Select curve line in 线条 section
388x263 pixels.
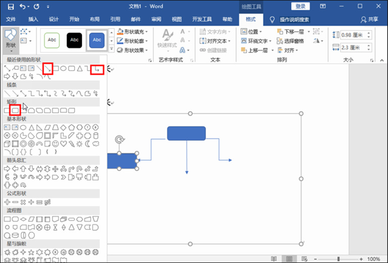[x=80, y=94]
